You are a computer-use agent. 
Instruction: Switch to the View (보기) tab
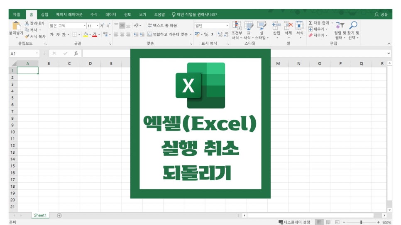(x=142, y=15)
